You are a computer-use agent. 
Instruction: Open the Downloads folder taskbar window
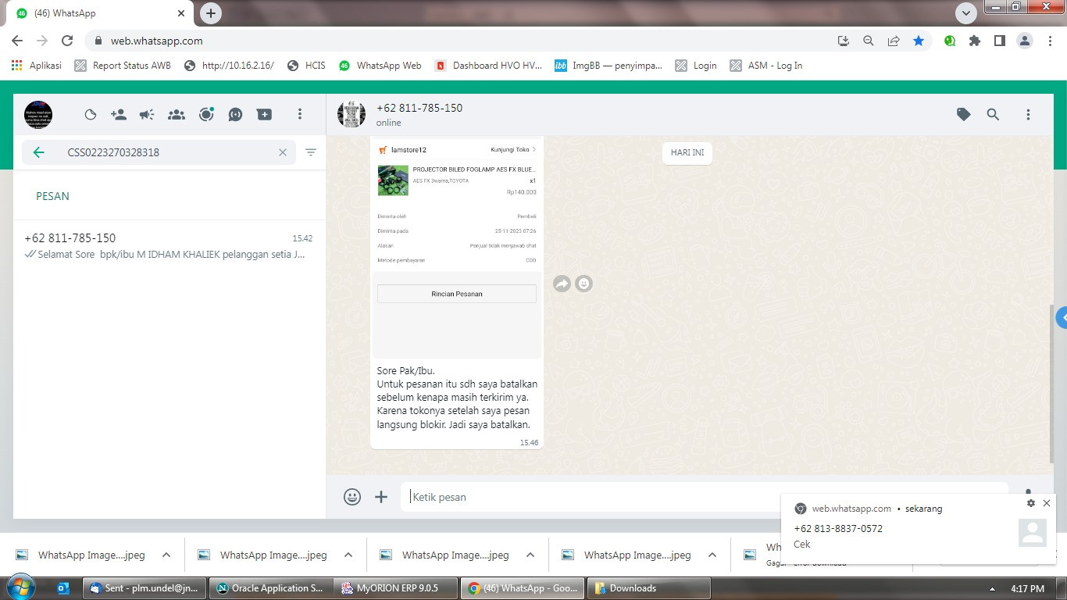coord(649,588)
